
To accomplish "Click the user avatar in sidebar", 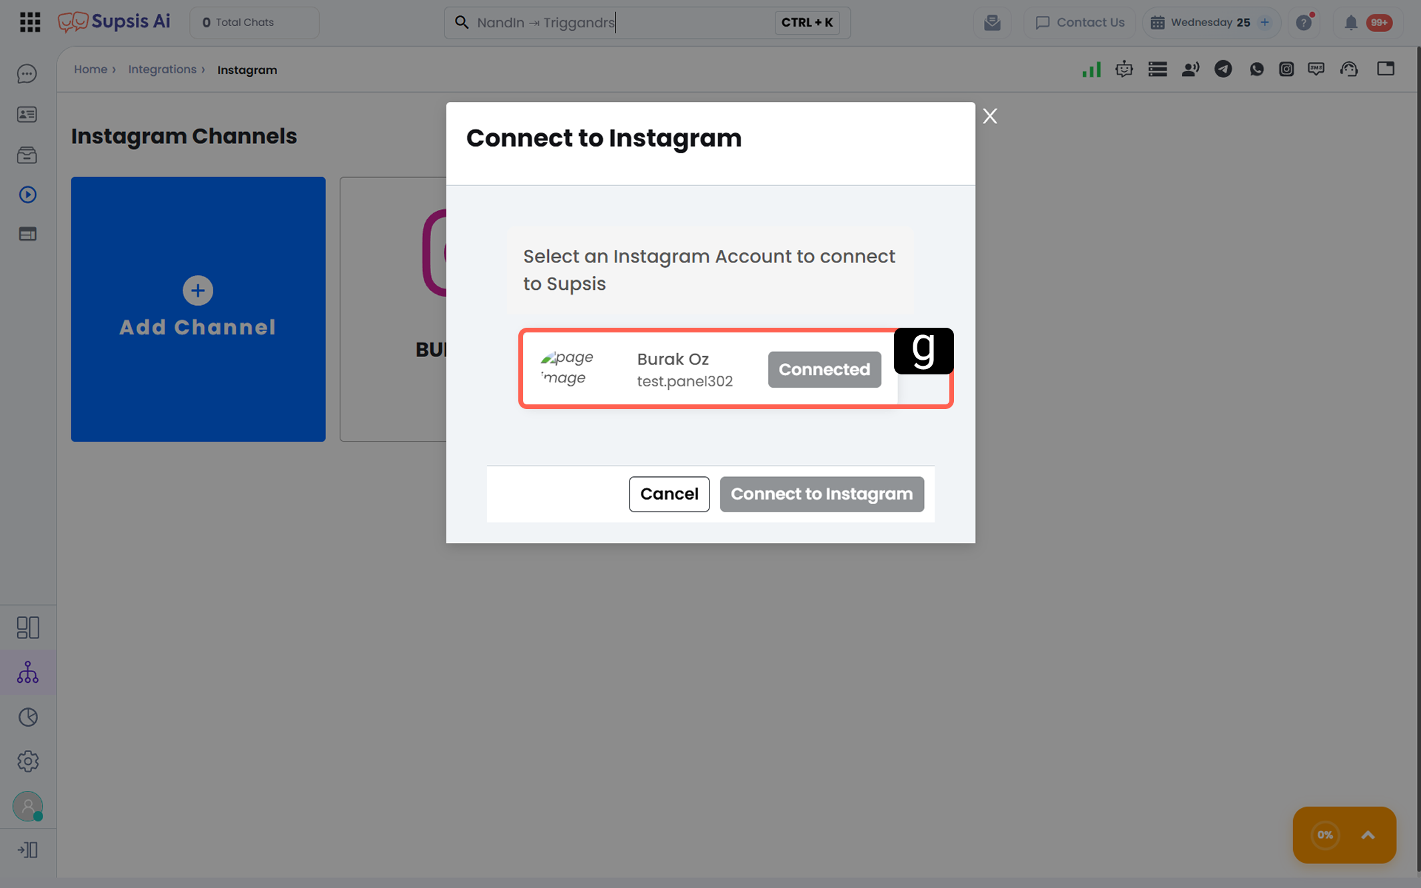I will (x=27, y=806).
